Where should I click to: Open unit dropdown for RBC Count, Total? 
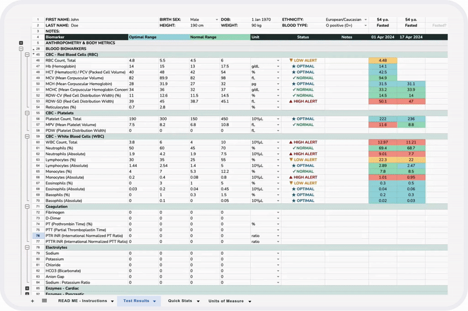[278, 60]
